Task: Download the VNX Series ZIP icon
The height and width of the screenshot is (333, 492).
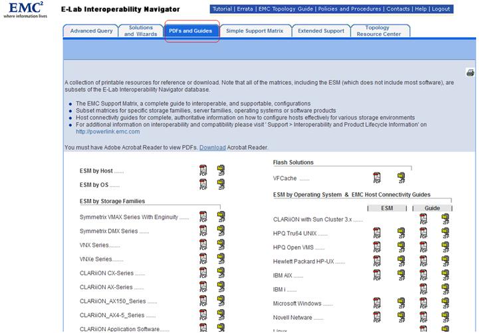Action: [221, 245]
